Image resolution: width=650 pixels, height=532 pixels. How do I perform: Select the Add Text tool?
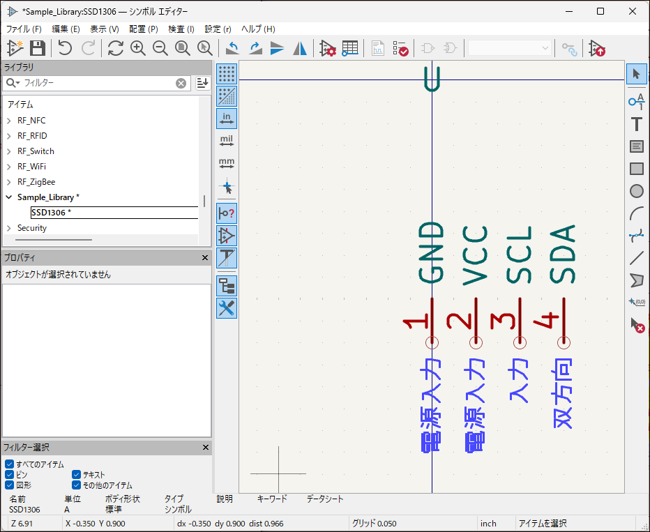[x=636, y=124]
